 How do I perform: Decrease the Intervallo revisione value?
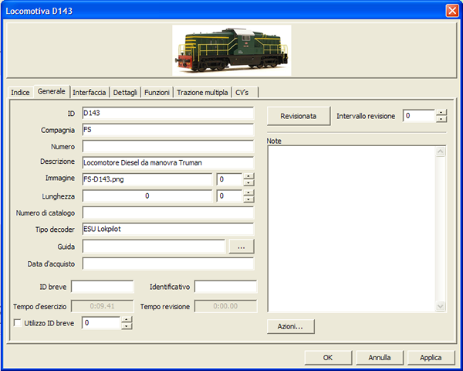[x=441, y=120]
